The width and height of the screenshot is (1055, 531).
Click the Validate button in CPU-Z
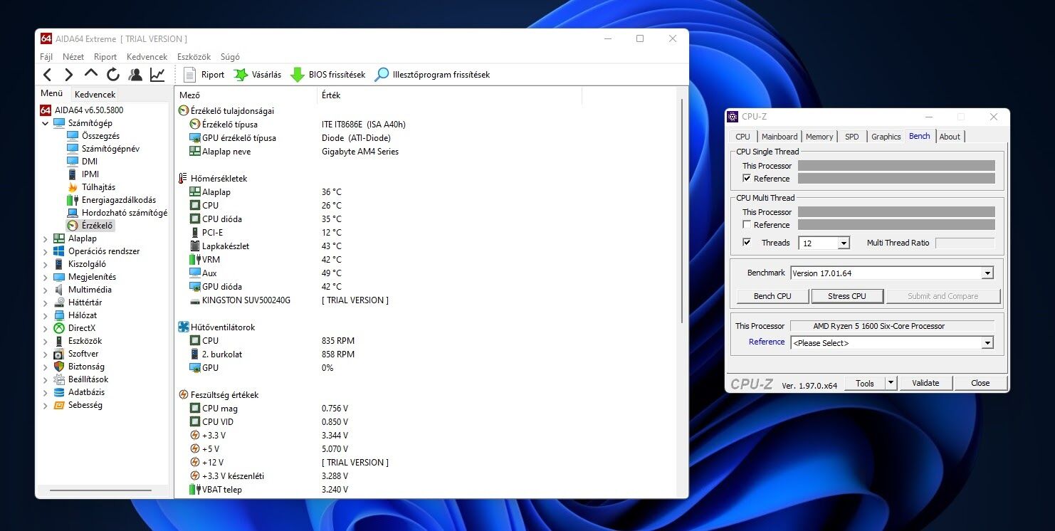pyautogui.click(x=925, y=383)
